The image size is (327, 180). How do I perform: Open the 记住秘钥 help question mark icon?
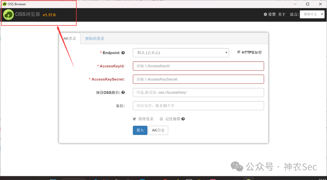(183, 119)
